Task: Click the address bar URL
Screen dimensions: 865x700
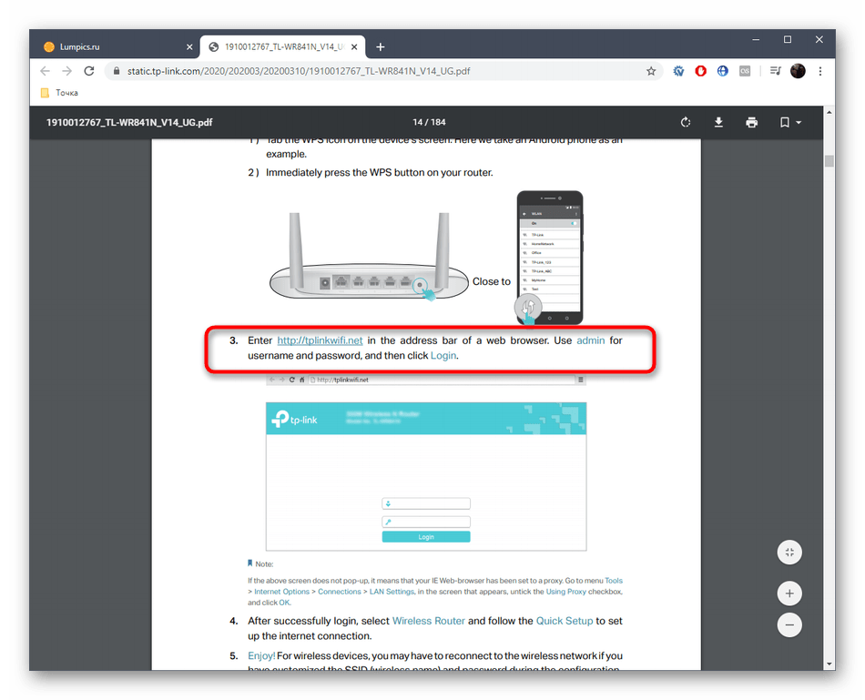Action: click(299, 71)
